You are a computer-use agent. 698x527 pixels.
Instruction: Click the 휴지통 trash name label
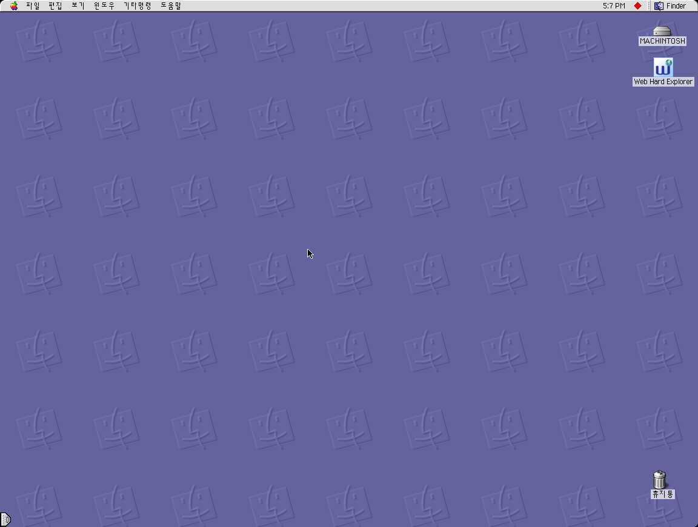(x=662, y=494)
